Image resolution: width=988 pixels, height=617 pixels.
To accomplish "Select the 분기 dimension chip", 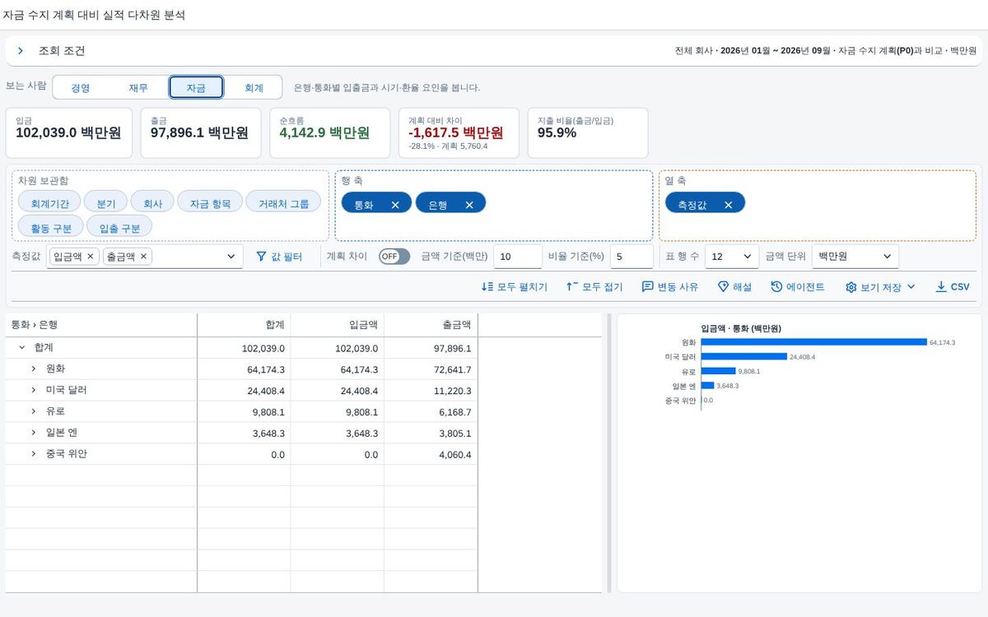I will coord(106,203).
